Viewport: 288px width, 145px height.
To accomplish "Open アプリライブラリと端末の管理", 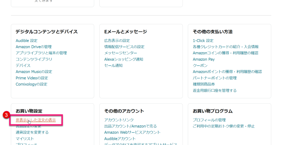I will (41, 53).
